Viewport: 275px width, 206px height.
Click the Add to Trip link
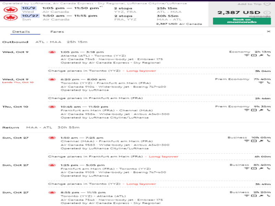click(x=250, y=4)
